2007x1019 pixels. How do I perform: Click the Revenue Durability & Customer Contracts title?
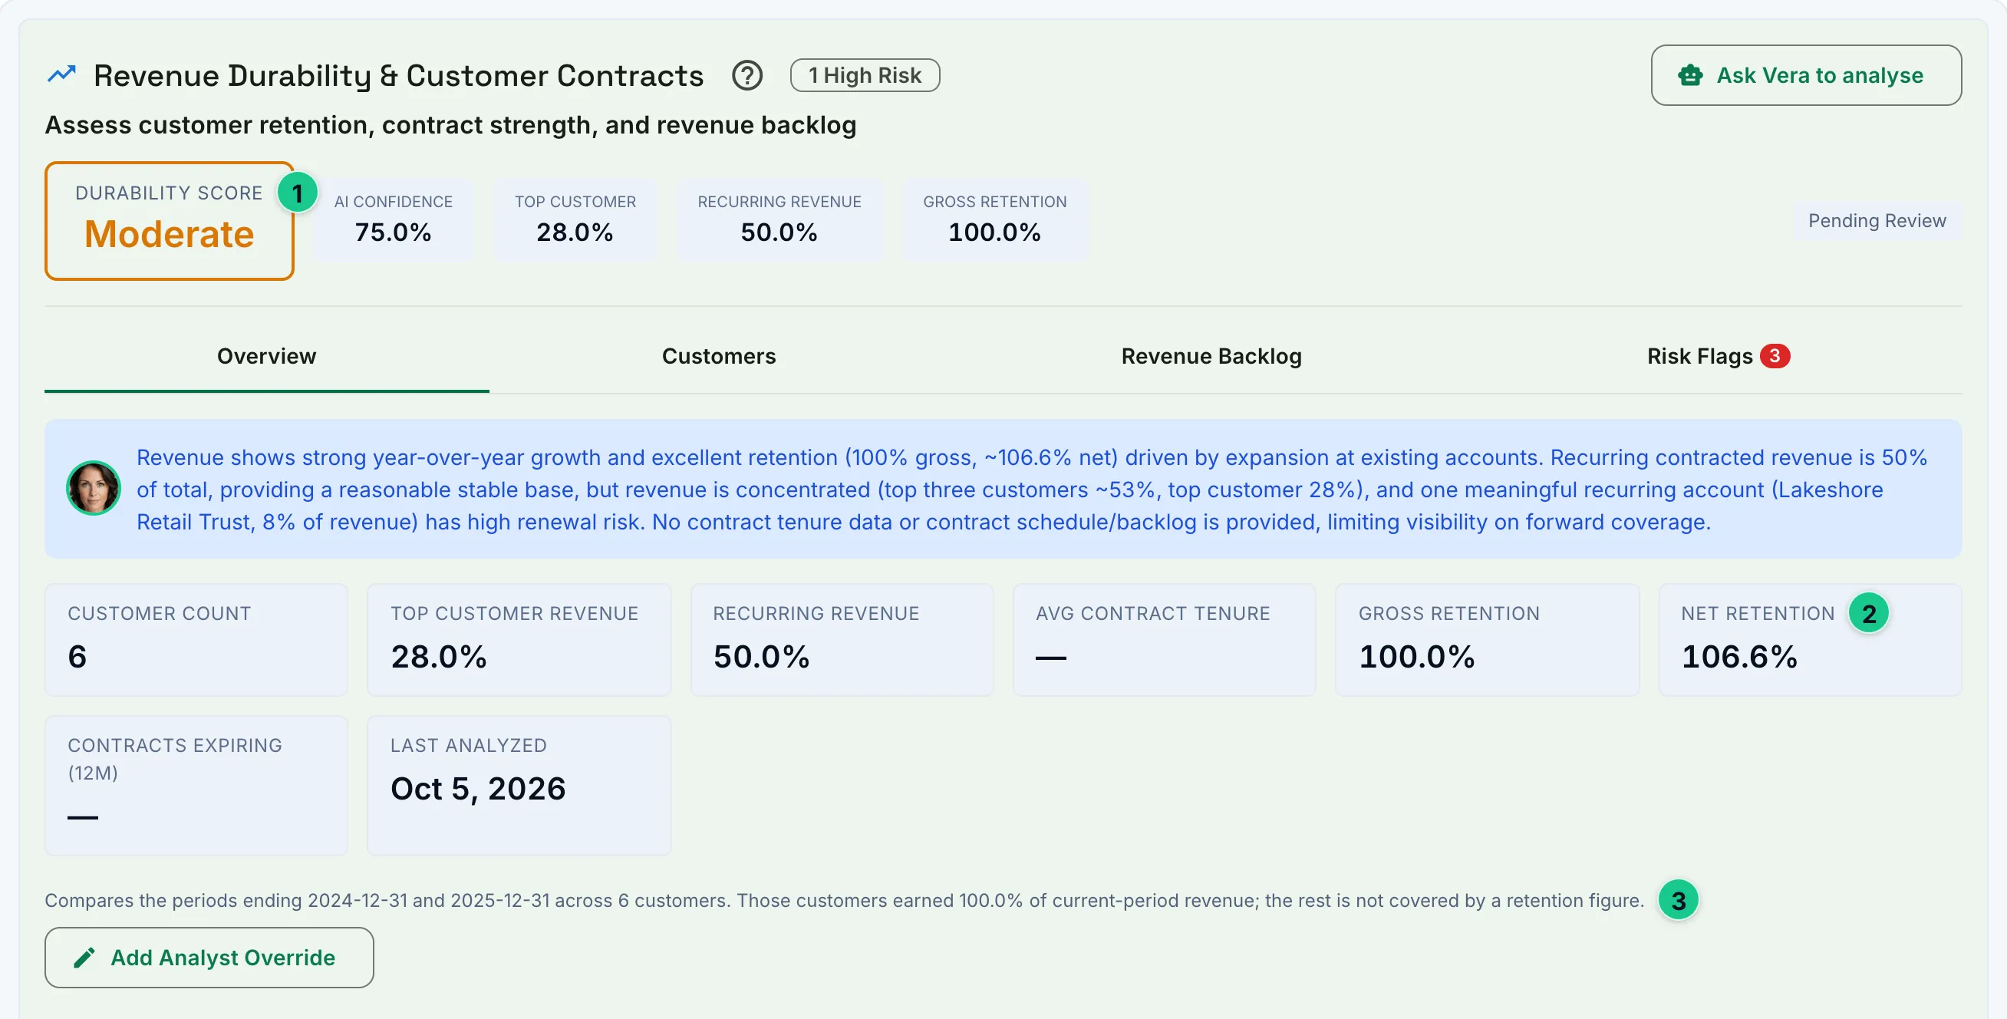[398, 75]
